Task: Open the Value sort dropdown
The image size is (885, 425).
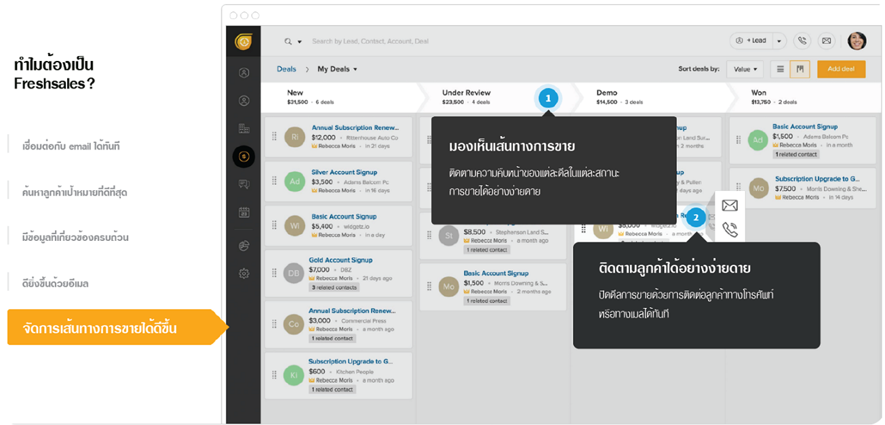Action: [x=745, y=69]
